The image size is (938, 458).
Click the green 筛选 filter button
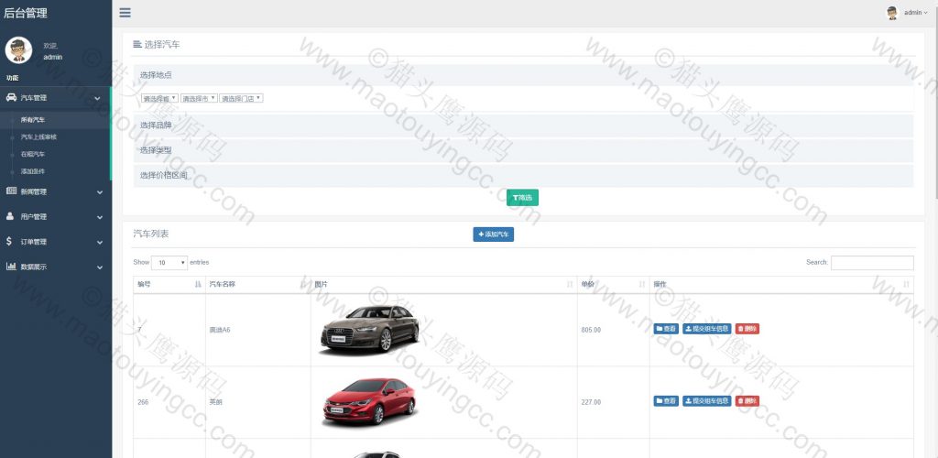[x=522, y=197]
